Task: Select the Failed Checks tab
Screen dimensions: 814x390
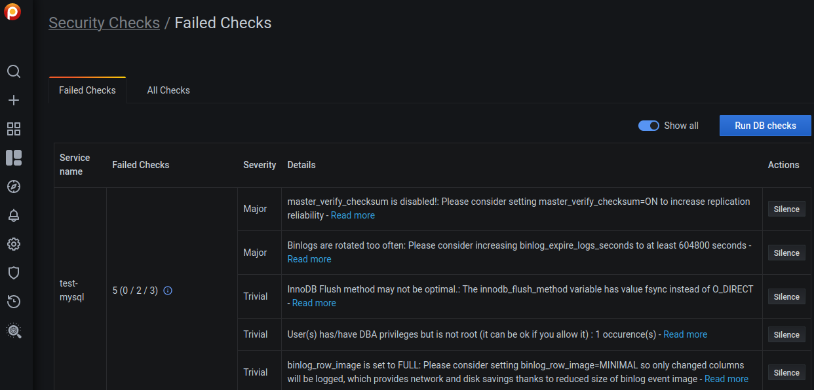Action: (x=87, y=90)
